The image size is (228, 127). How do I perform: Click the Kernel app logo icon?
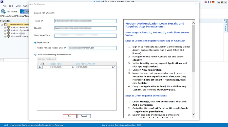click(2, 2)
